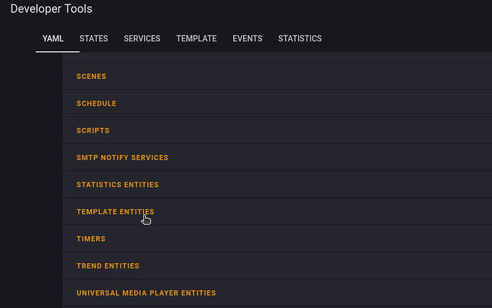The height and width of the screenshot is (308, 492).
Task: Reload UNIVERSAL MEDIA PLAYER ENTITIES
Action: click(146, 293)
